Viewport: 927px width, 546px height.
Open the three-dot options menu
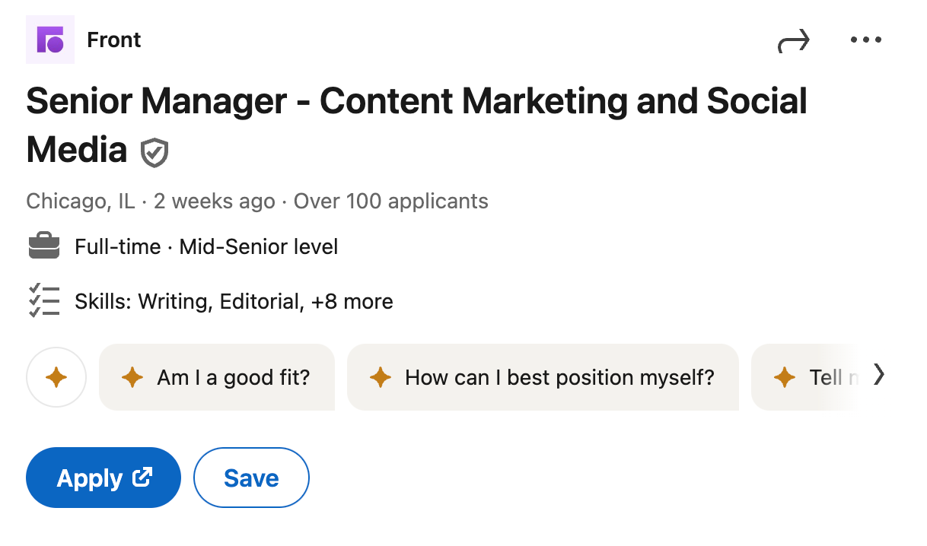865,39
